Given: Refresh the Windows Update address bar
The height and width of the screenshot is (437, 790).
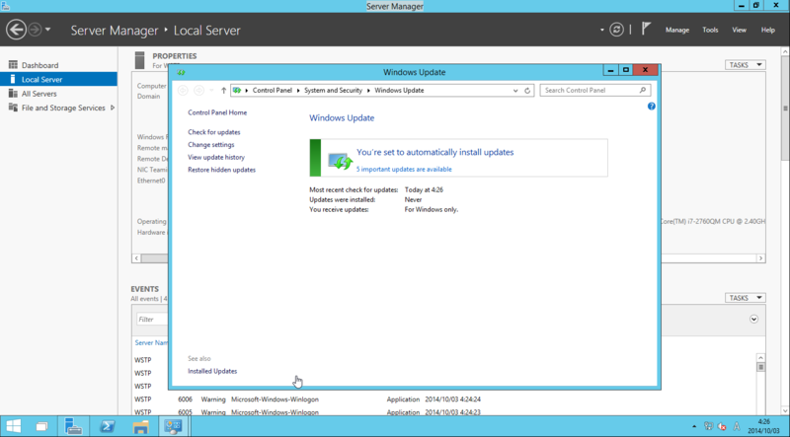Looking at the screenshot, I should pyautogui.click(x=527, y=91).
